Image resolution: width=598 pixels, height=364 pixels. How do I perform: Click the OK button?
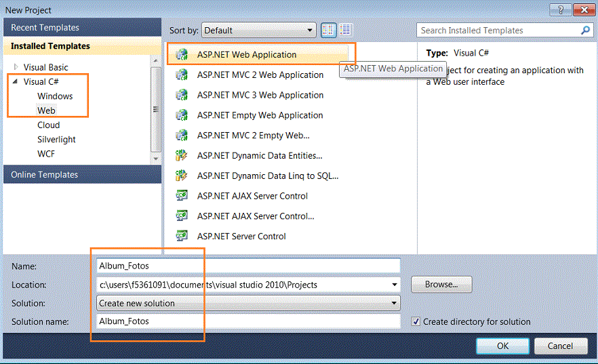coord(502,346)
